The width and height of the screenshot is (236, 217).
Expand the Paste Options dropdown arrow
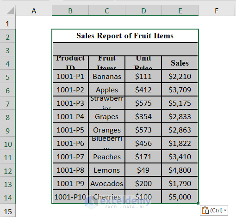[x=225, y=210]
